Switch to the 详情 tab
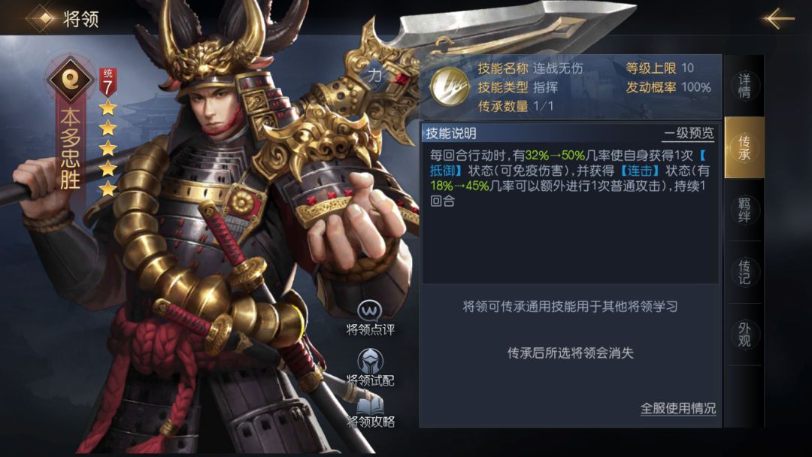The image size is (812, 457). [744, 86]
